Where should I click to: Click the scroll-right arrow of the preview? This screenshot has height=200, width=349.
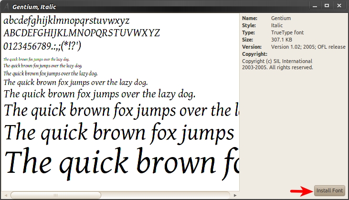click(x=235, y=195)
